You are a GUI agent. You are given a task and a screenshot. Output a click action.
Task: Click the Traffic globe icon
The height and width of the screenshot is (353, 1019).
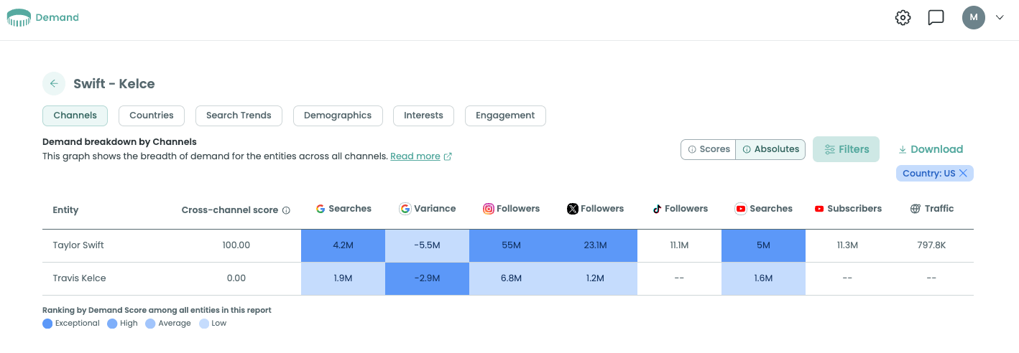point(915,209)
